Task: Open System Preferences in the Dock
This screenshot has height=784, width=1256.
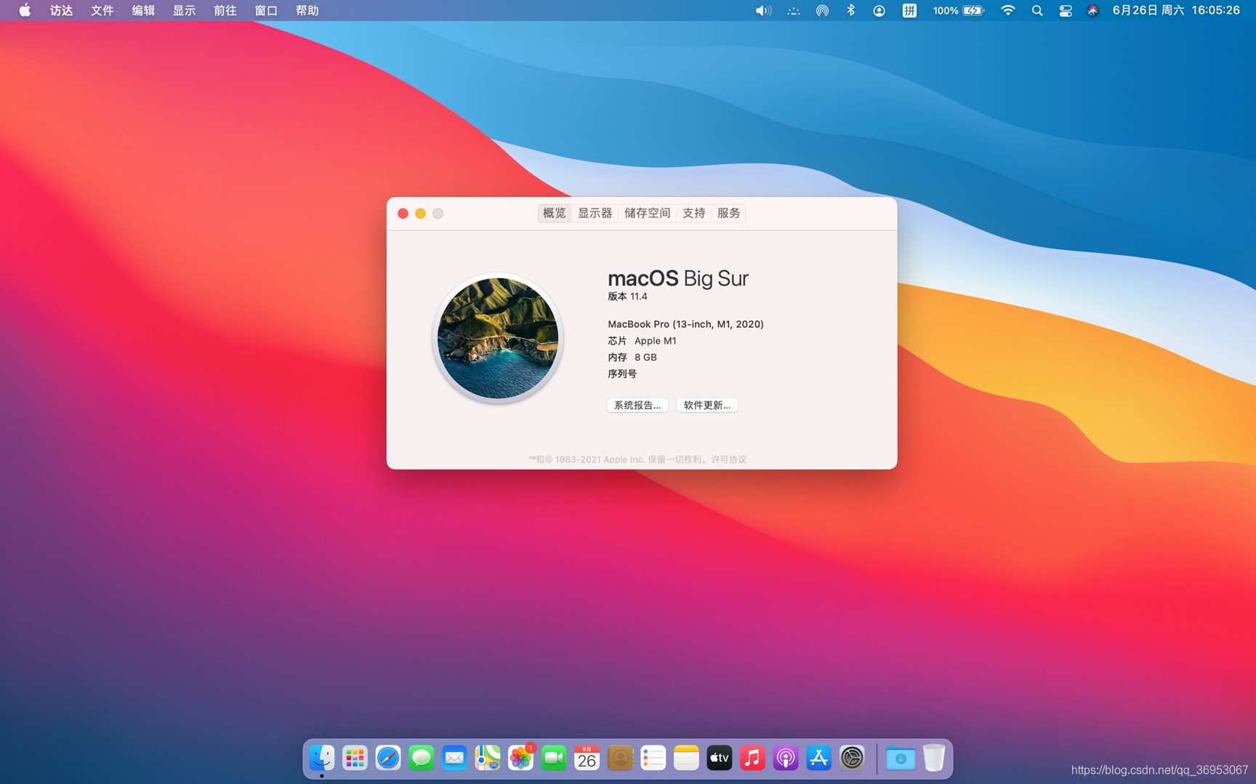Action: (x=852, y=758)
